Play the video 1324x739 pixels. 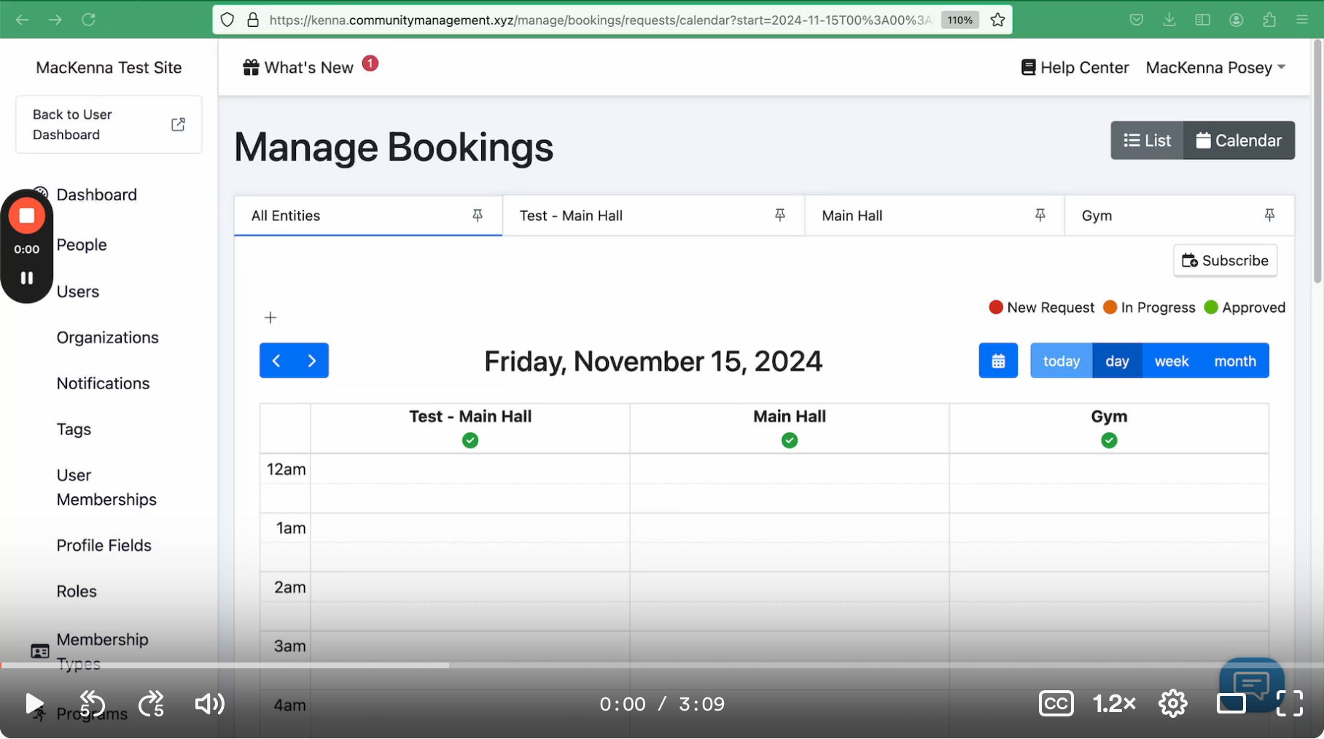point(34,704)
